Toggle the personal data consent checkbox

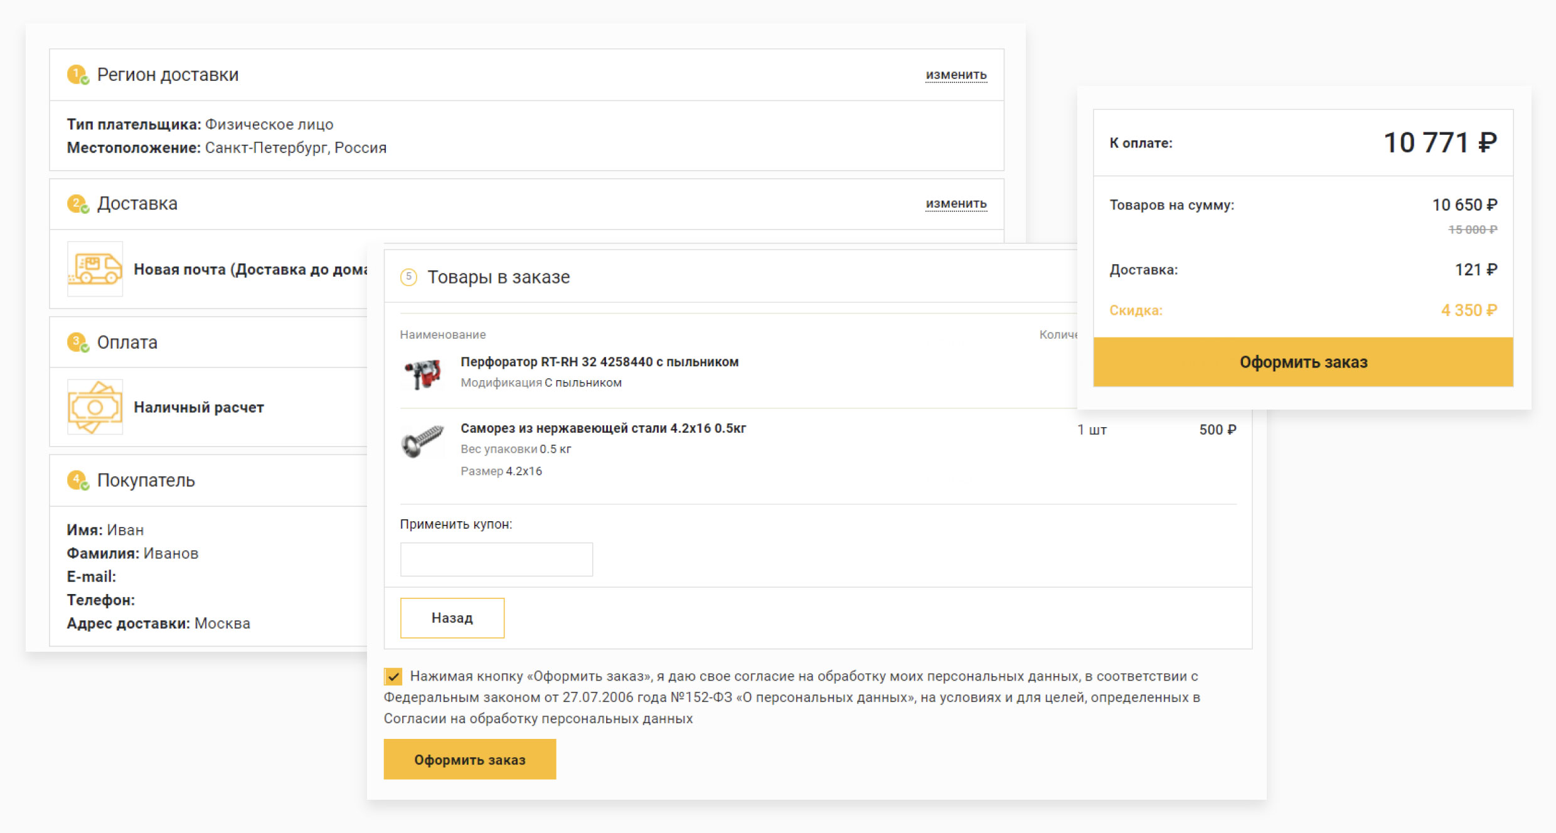coord(393,676)
